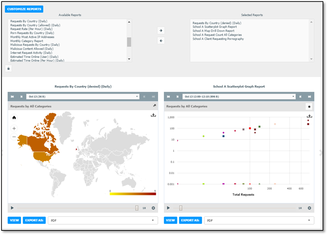This screenshot has height=235, width=328.
Task: Zoom out on the country map
Action: (x=14, y=137)
